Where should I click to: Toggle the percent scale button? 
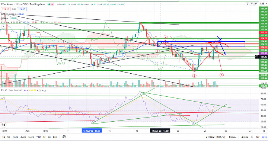252,137
